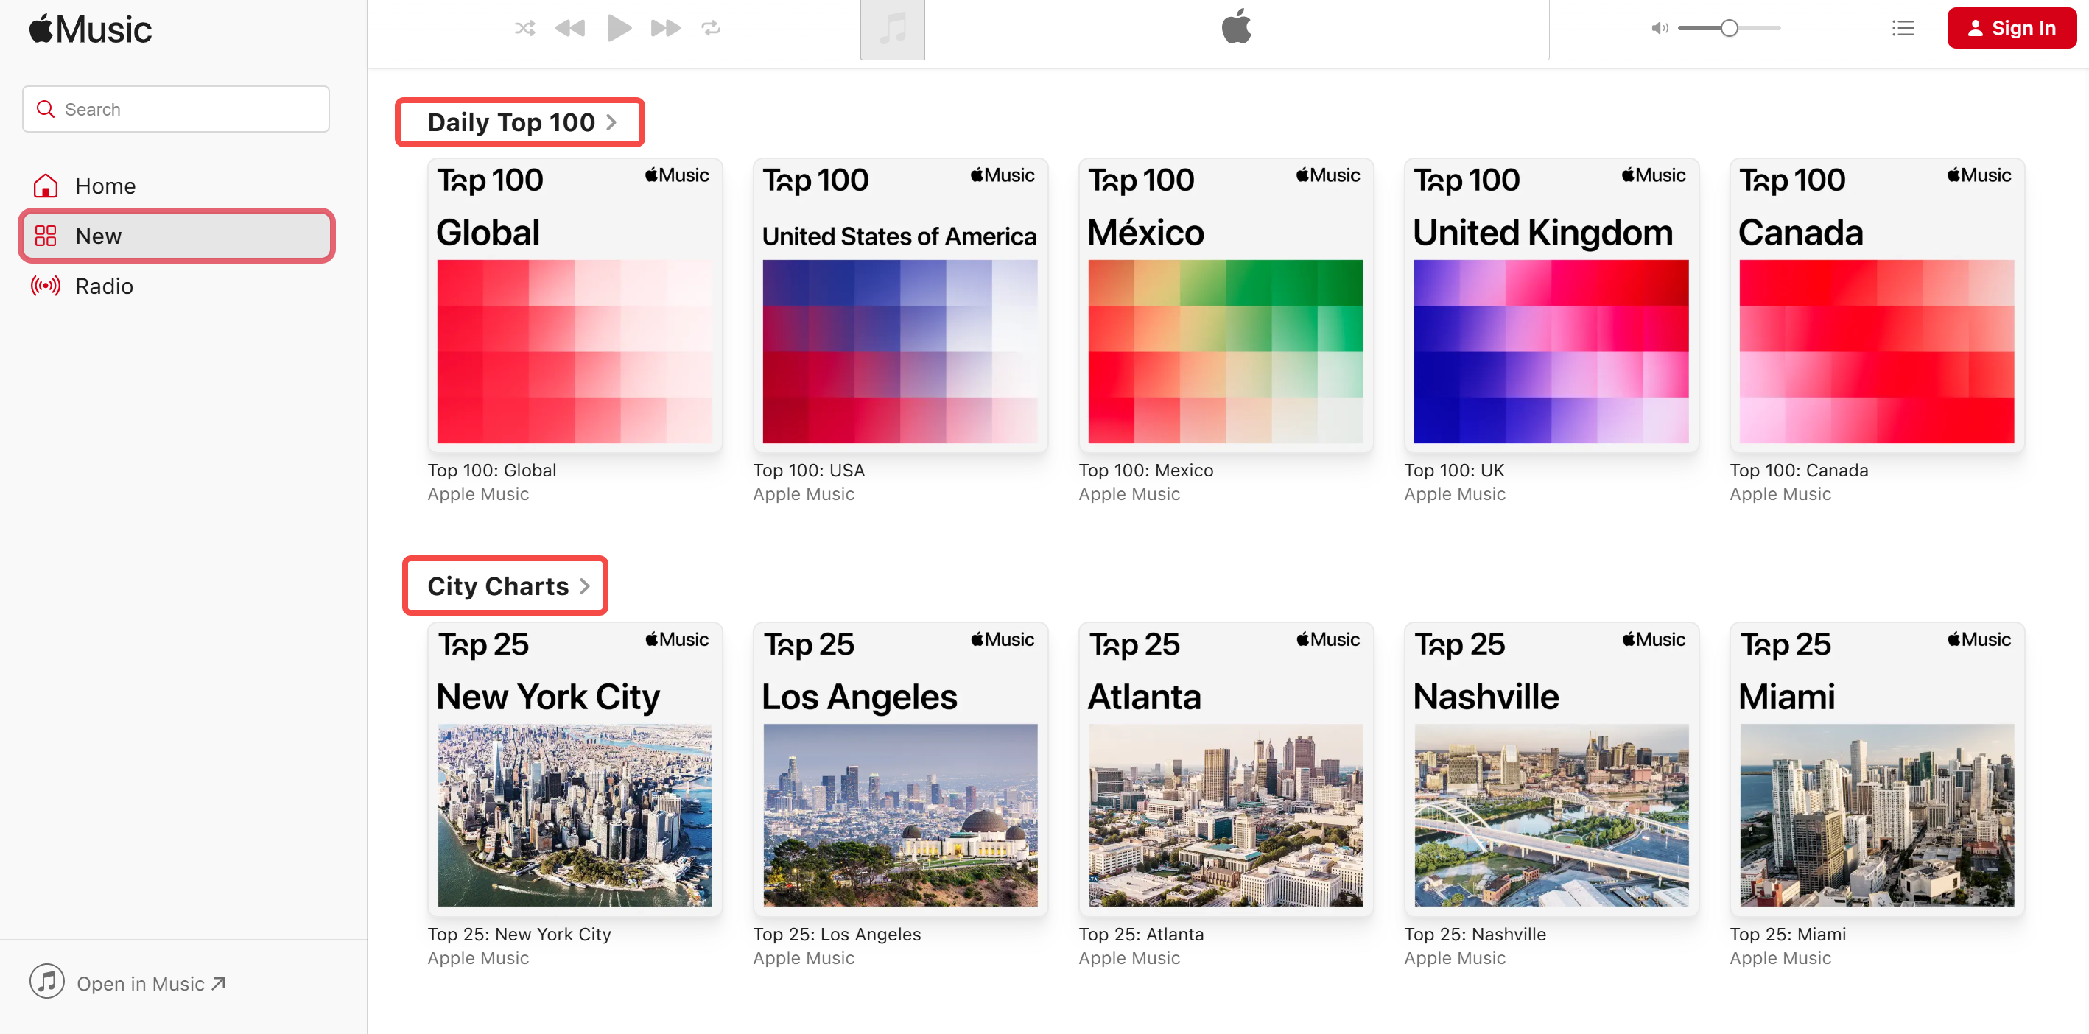Skip forward to next track
The height and width of the screenshot is (1034, 2089).
(x=665, y=29)
